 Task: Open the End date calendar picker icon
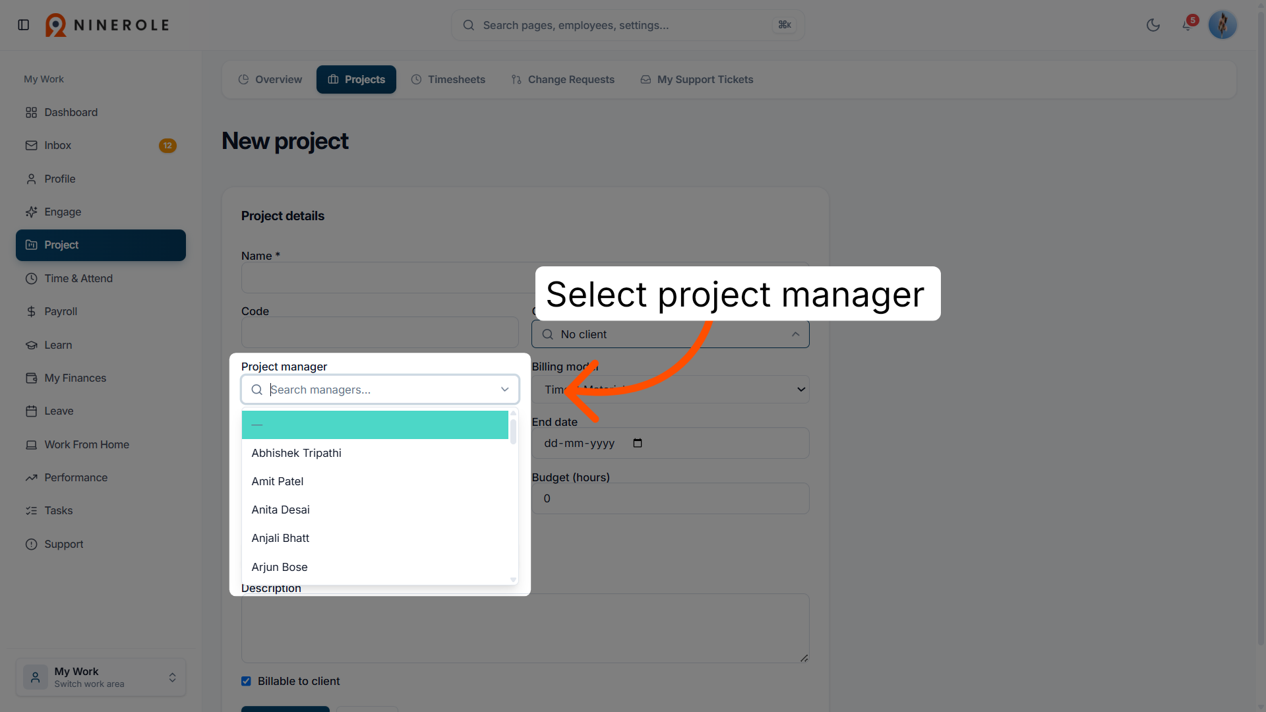[638, 444]
